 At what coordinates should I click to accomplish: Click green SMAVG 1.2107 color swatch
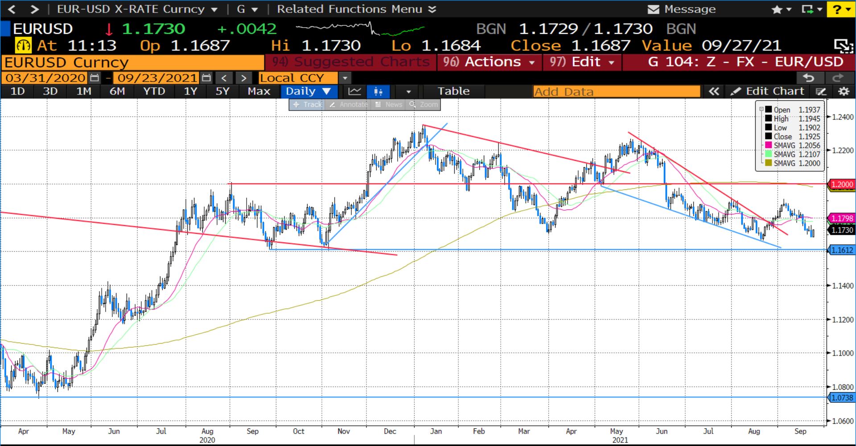click(769, 154)
